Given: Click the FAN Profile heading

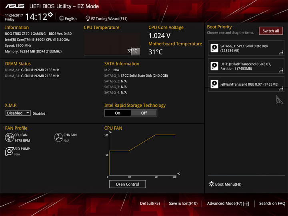Looking at the screenshot, I should [x=16, y=128].
